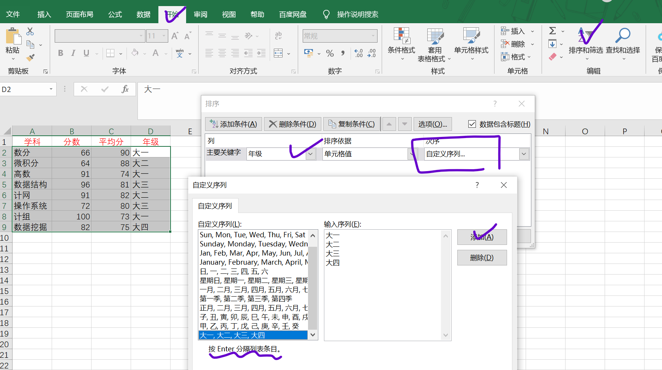This screenshot has width=662, height=370.
Task: Select the 'Sun, Mon, Tue' custom list entry
Action: pos(253,235)
